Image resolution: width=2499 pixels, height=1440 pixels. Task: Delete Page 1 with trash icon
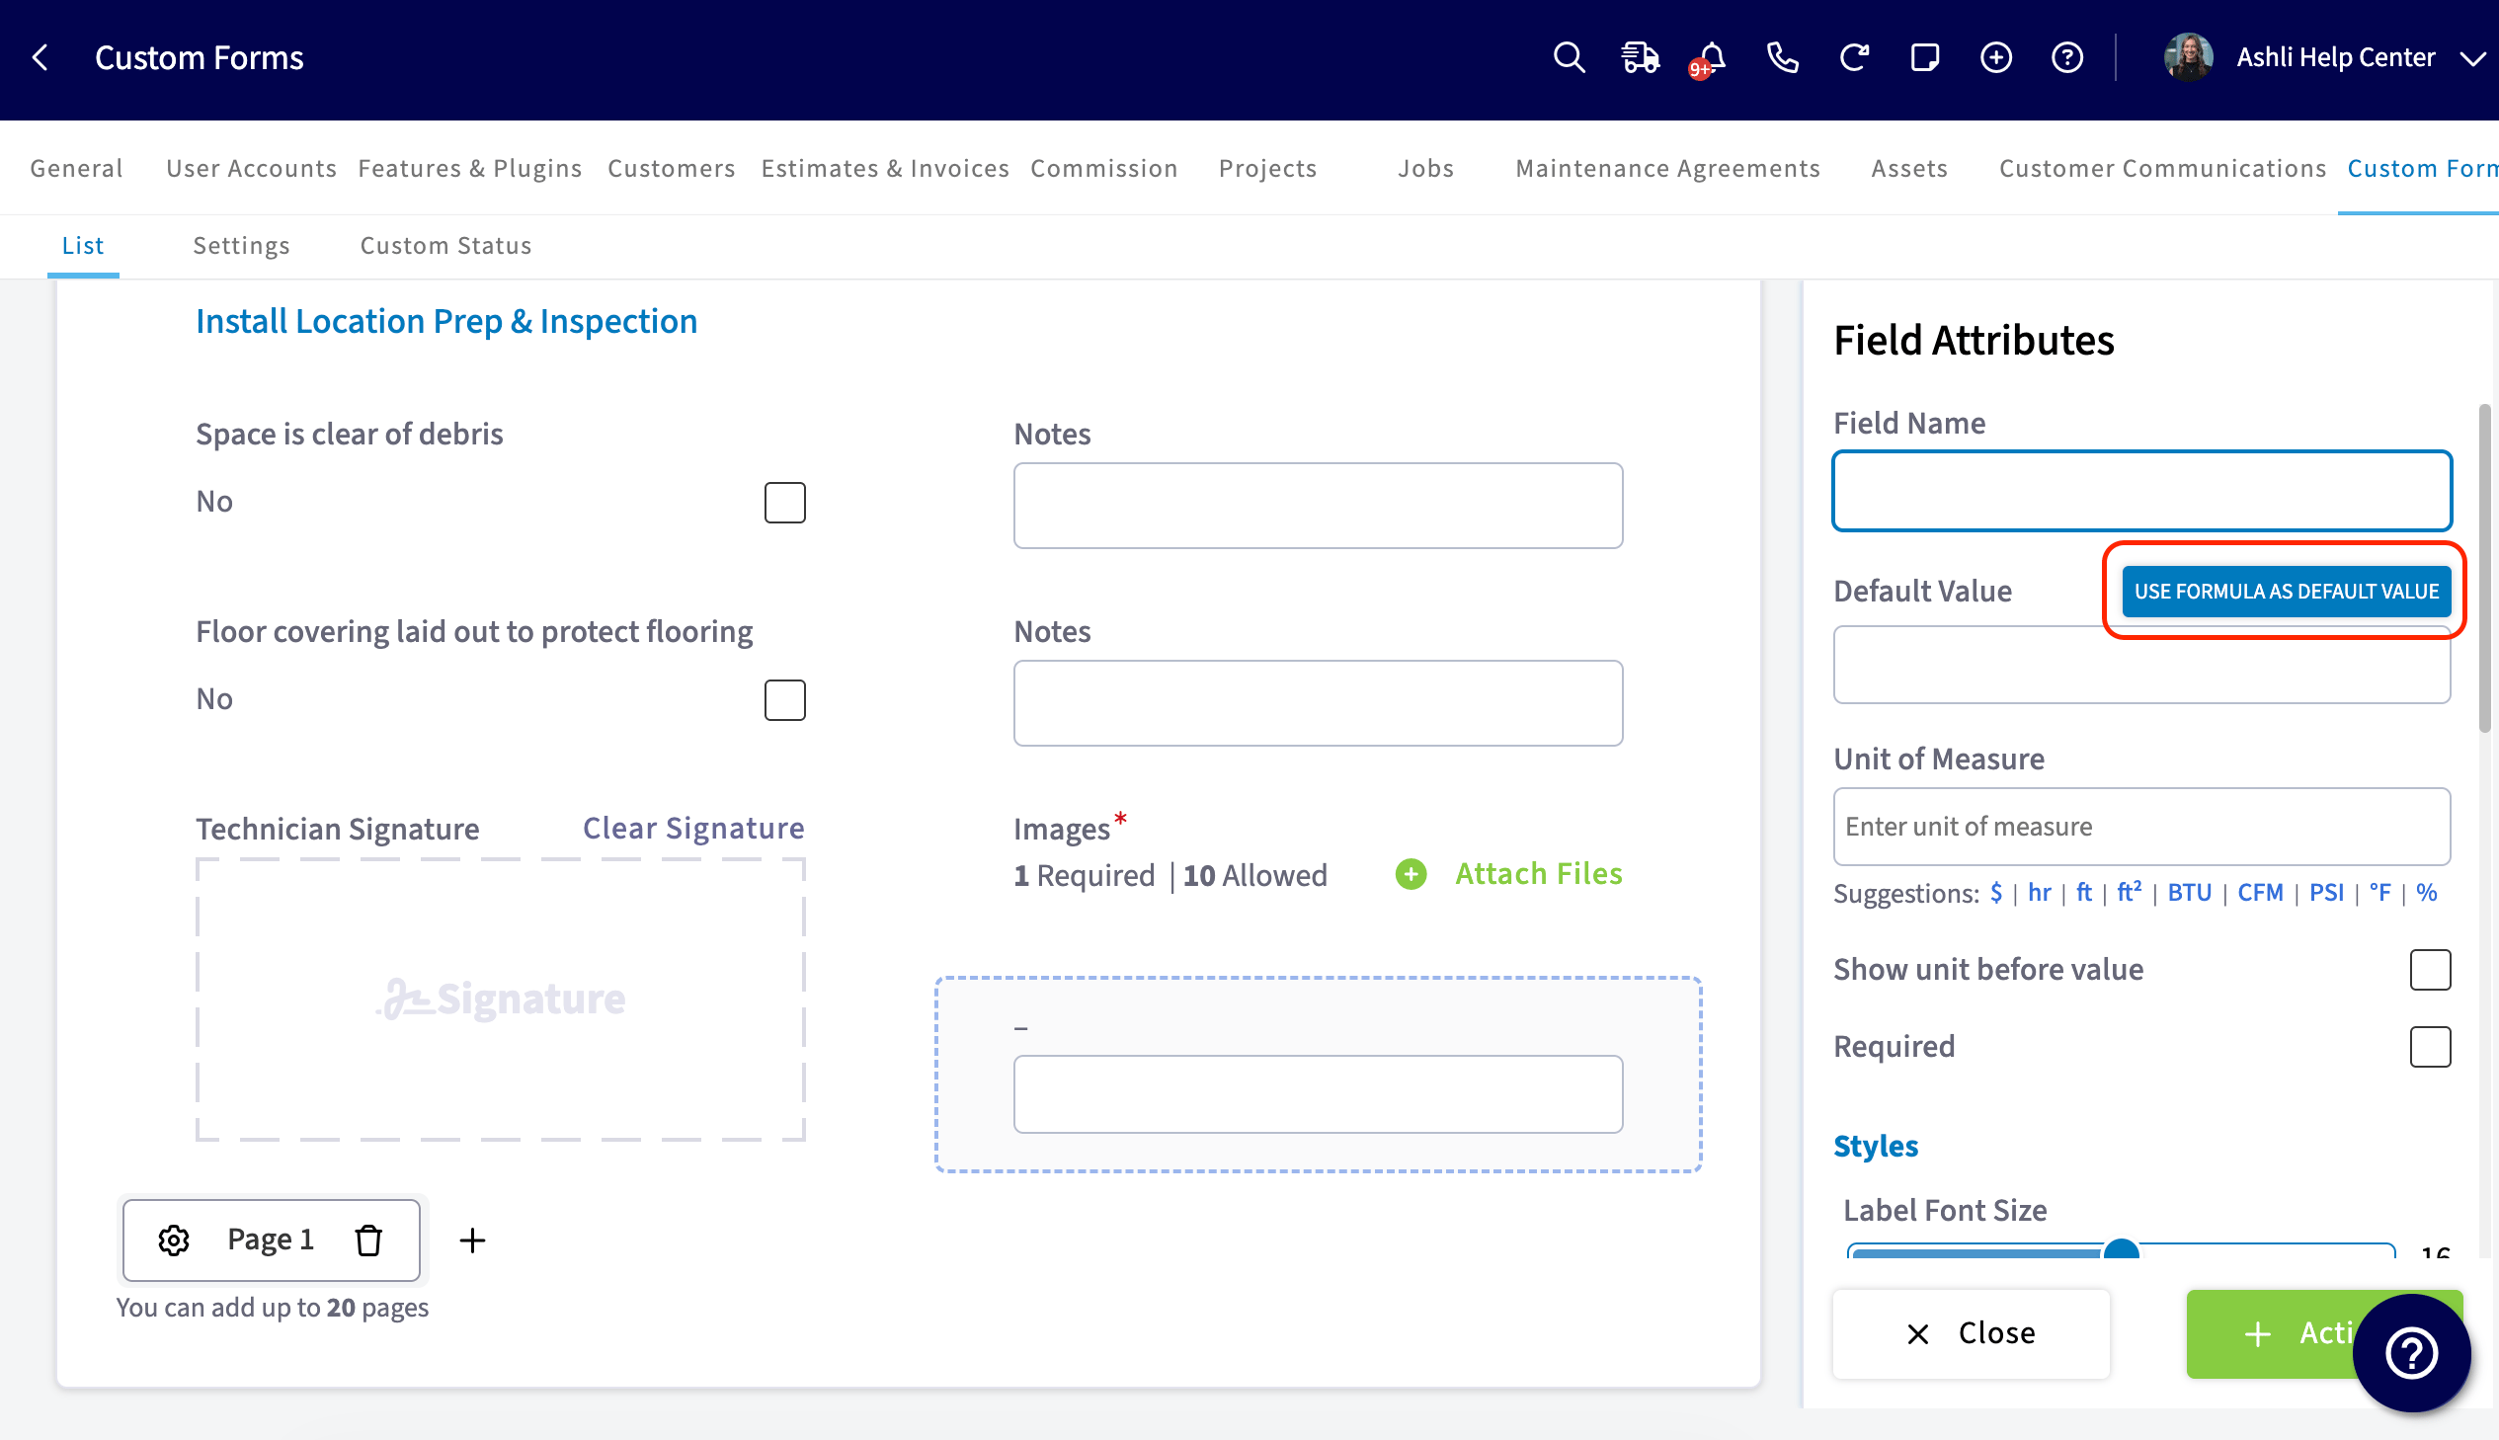(368, 1240)
